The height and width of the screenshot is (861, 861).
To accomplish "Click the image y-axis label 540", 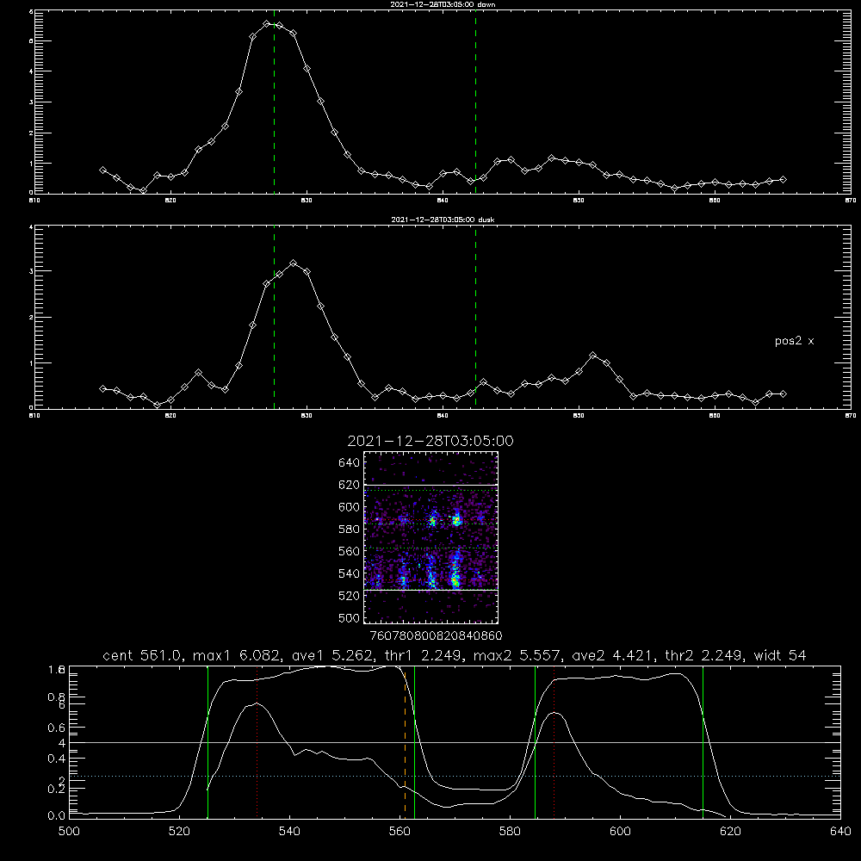I will [349, 573].
